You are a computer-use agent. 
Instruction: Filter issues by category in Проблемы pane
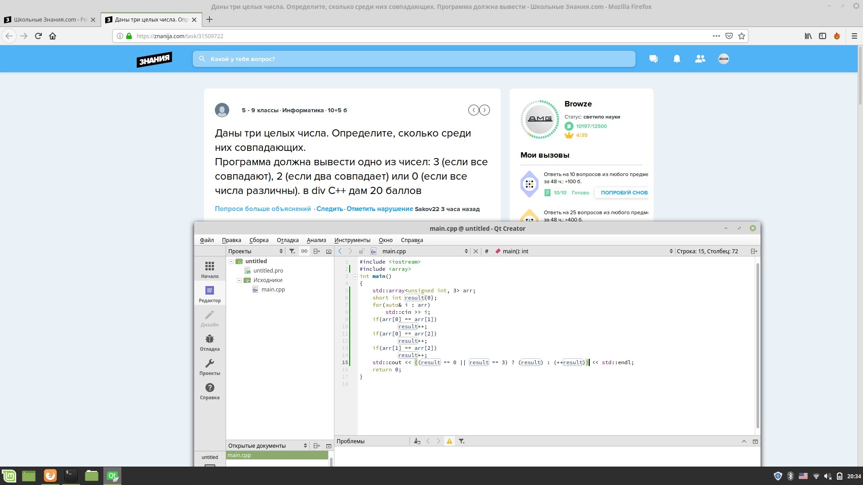(x=462, y=441)
